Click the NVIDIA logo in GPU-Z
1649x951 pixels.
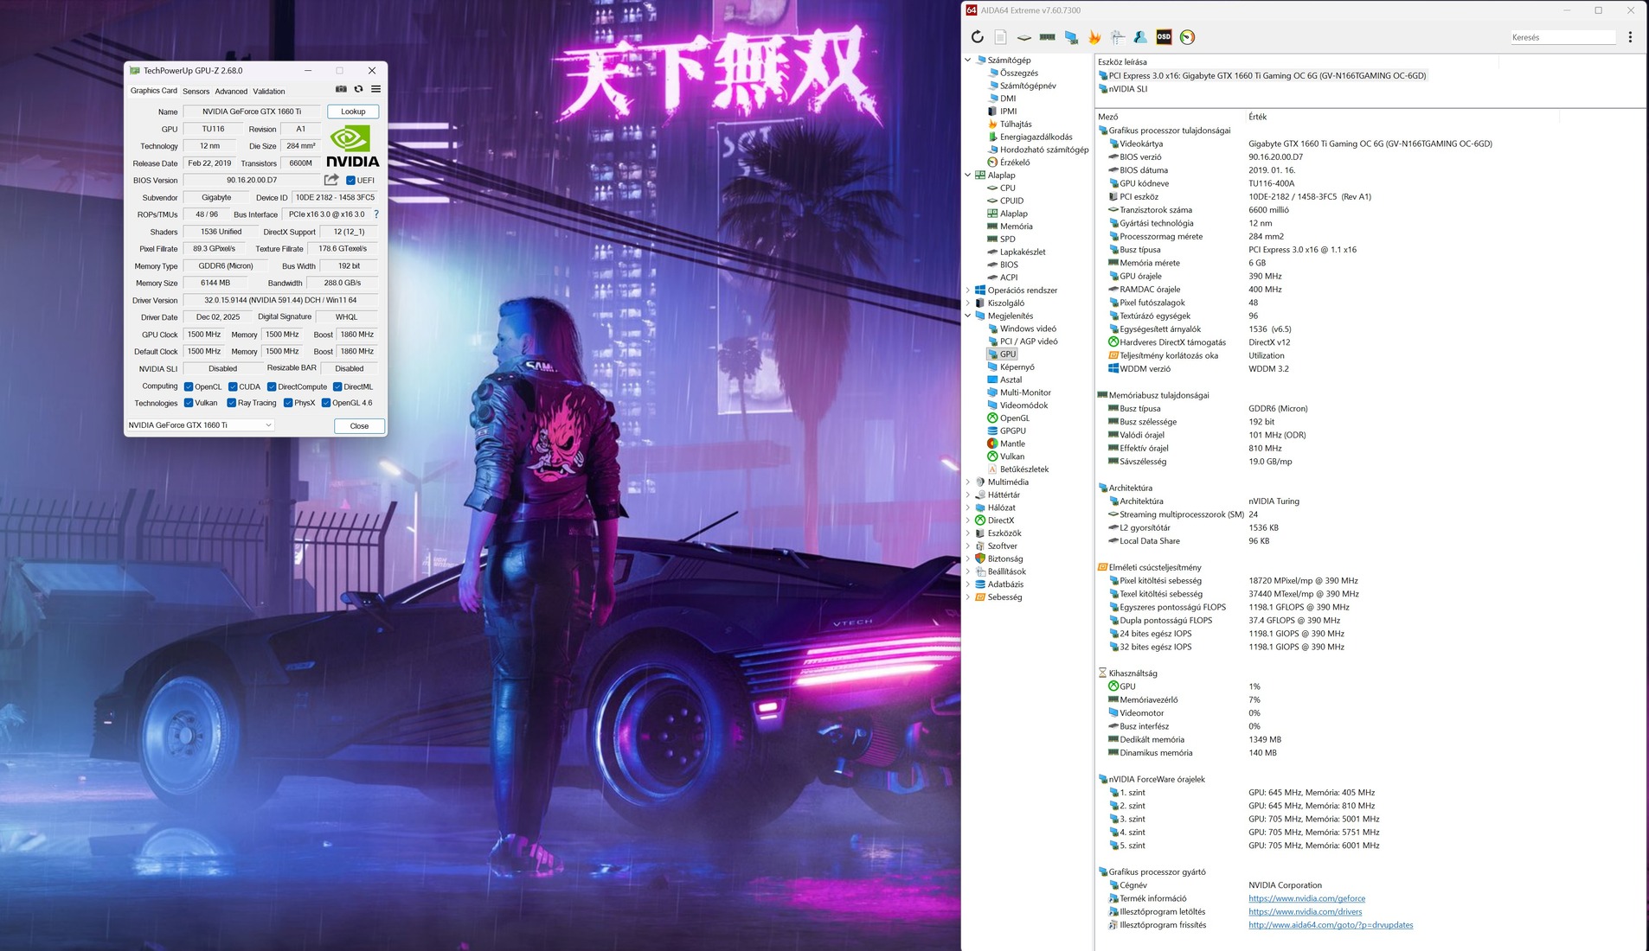click(x=353, y=145)
